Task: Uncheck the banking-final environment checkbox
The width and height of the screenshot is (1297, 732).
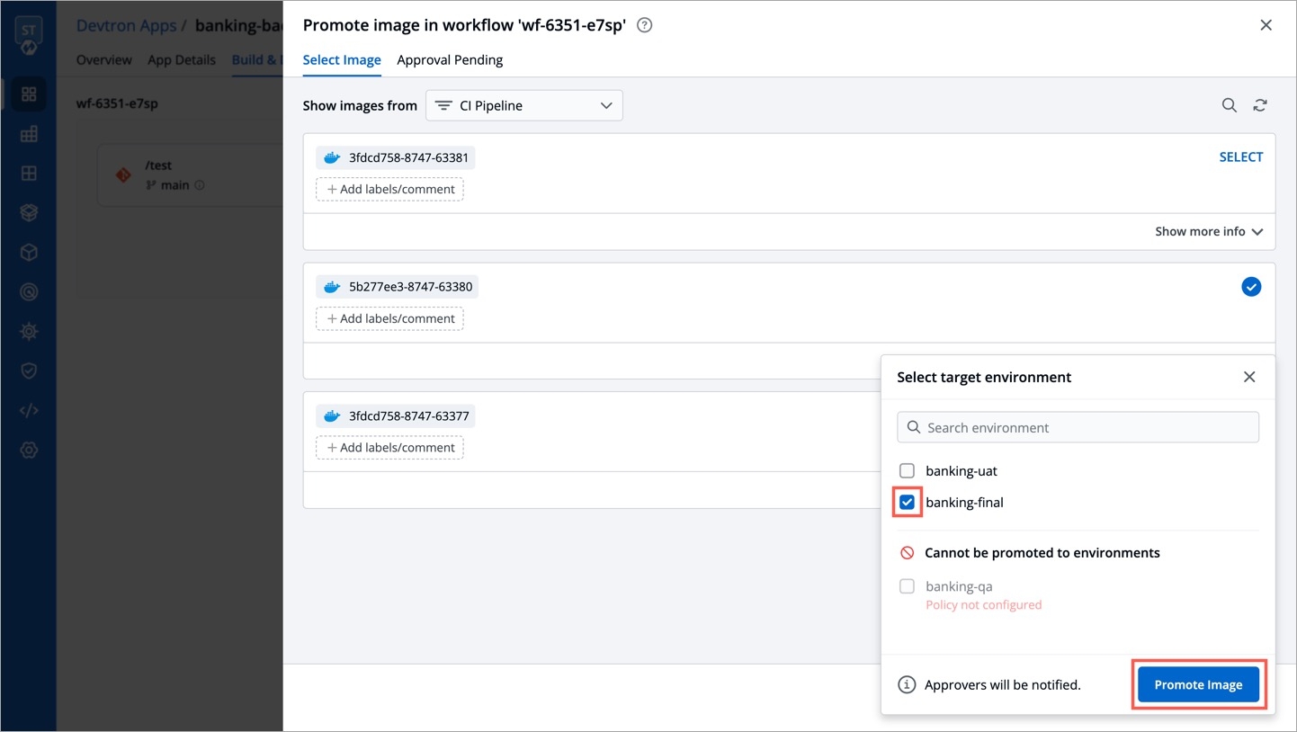Action: click(x=907, y=503)
